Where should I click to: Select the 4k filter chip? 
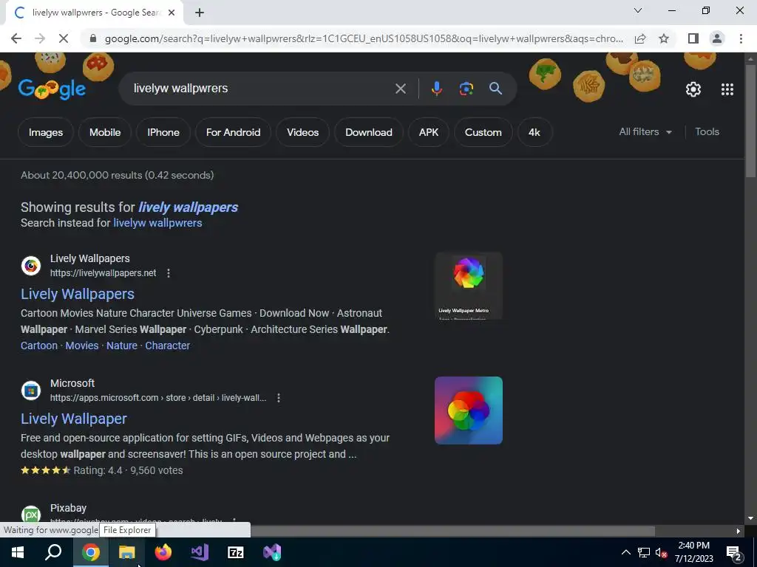[534, 132]
